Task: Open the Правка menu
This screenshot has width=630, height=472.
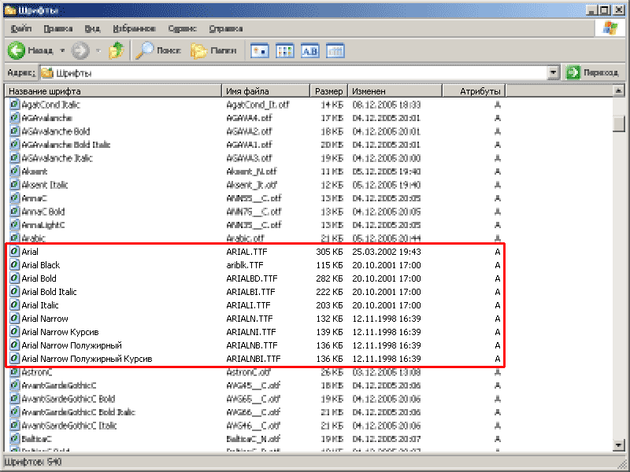Action: [x=58, y=28]
